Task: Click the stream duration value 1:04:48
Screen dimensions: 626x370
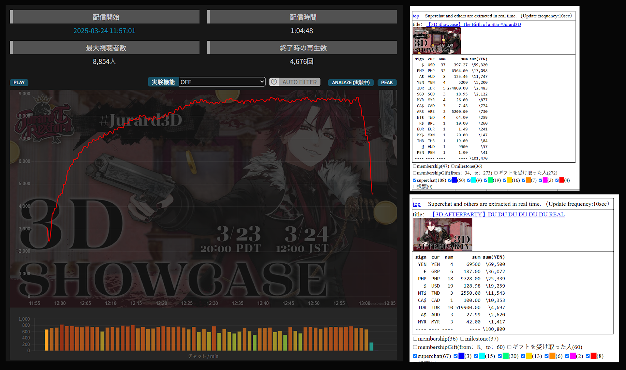Action: click(302, 31)
